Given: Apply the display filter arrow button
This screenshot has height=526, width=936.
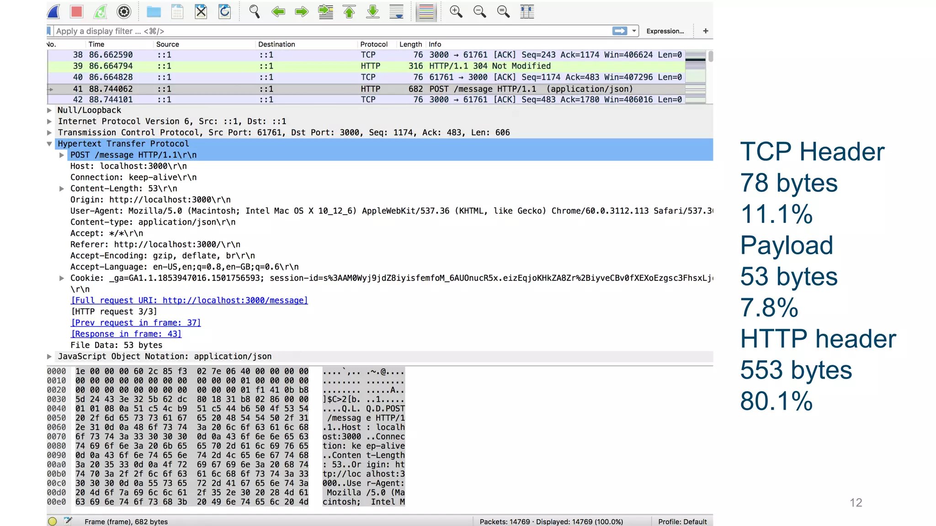Looking at the screenshot, I should coord(620,31).
